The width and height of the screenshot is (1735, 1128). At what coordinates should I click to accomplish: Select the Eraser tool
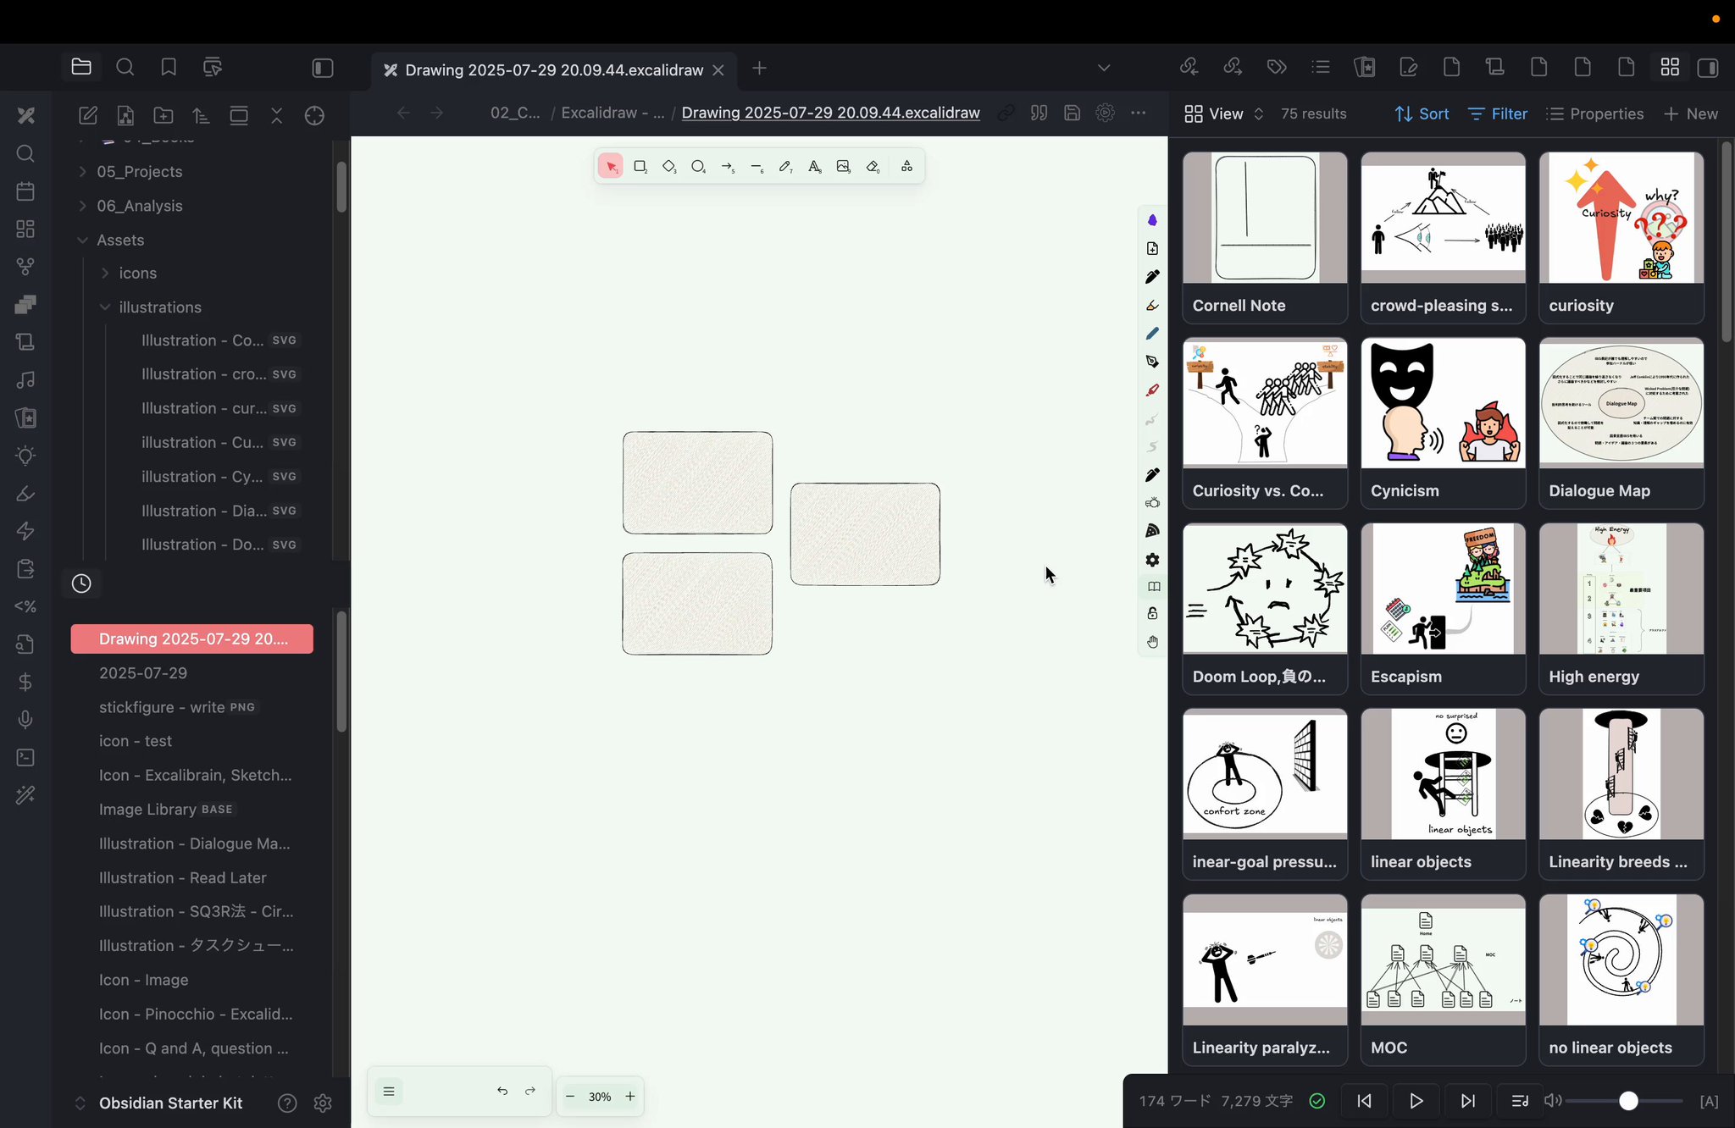click(x=873, y=167)
